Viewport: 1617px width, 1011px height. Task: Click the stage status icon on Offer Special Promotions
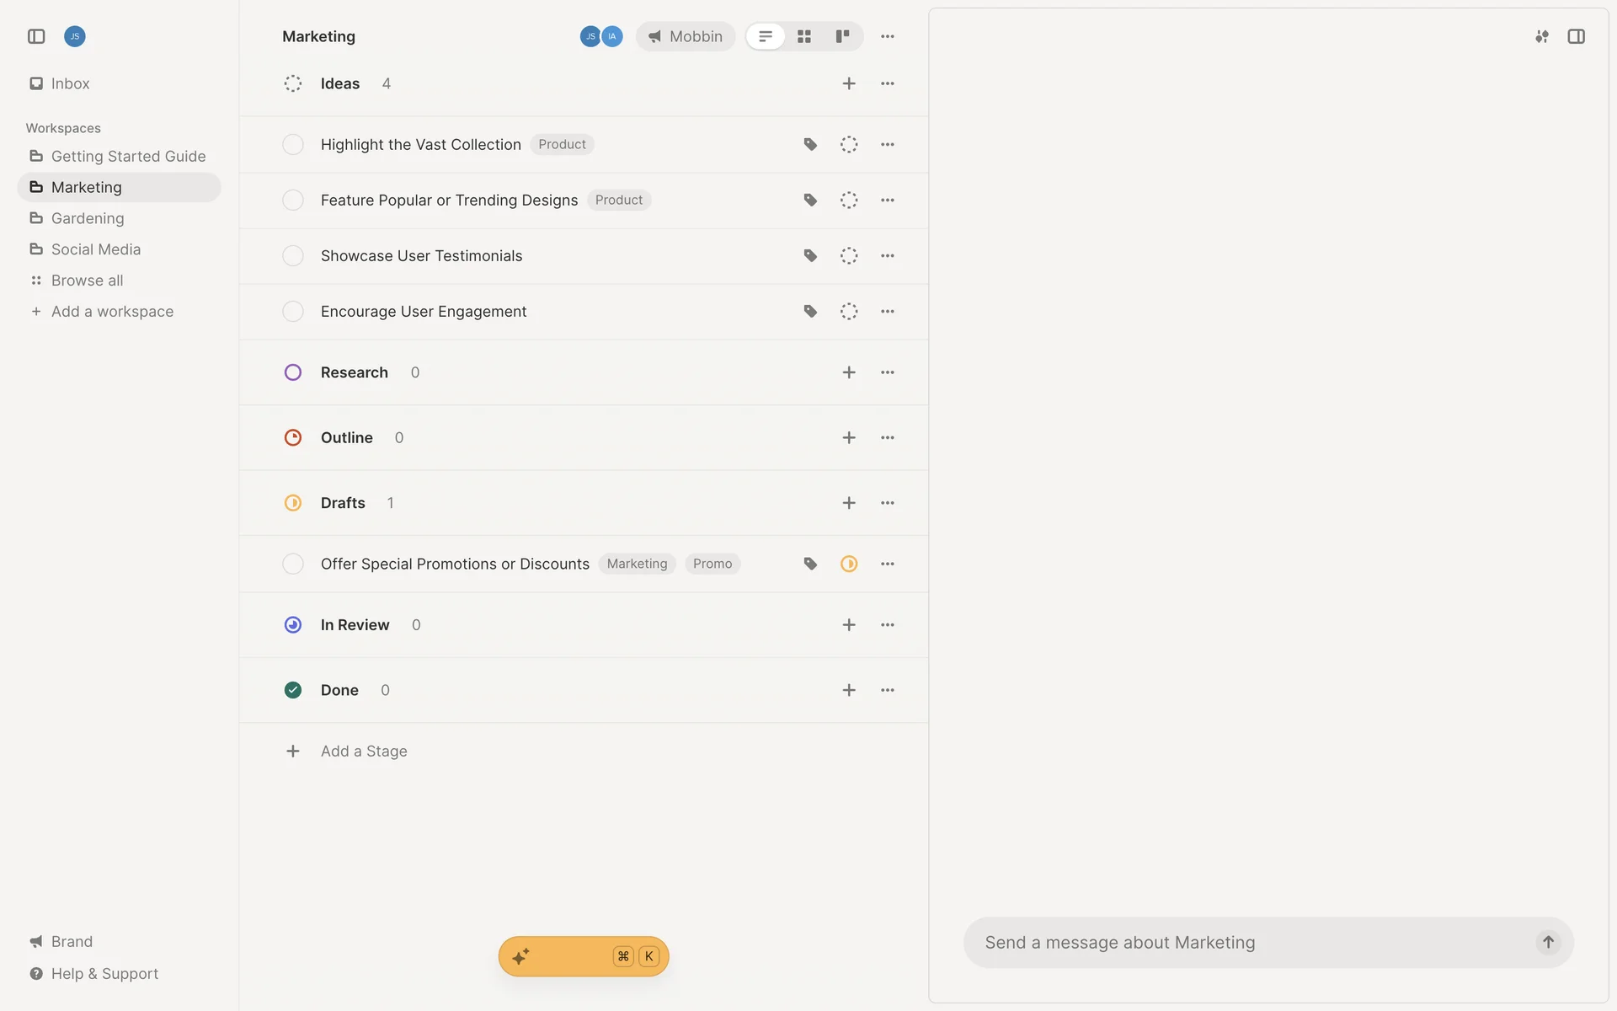point(849,564)
